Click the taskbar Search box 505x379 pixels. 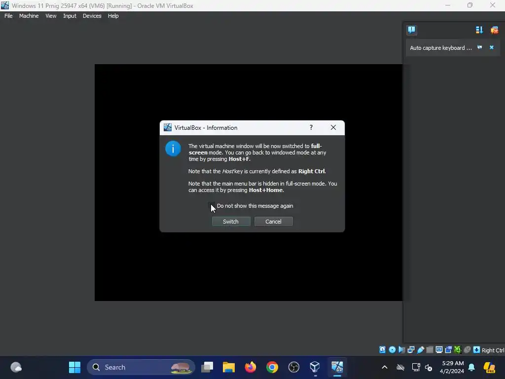pos(141,367)
